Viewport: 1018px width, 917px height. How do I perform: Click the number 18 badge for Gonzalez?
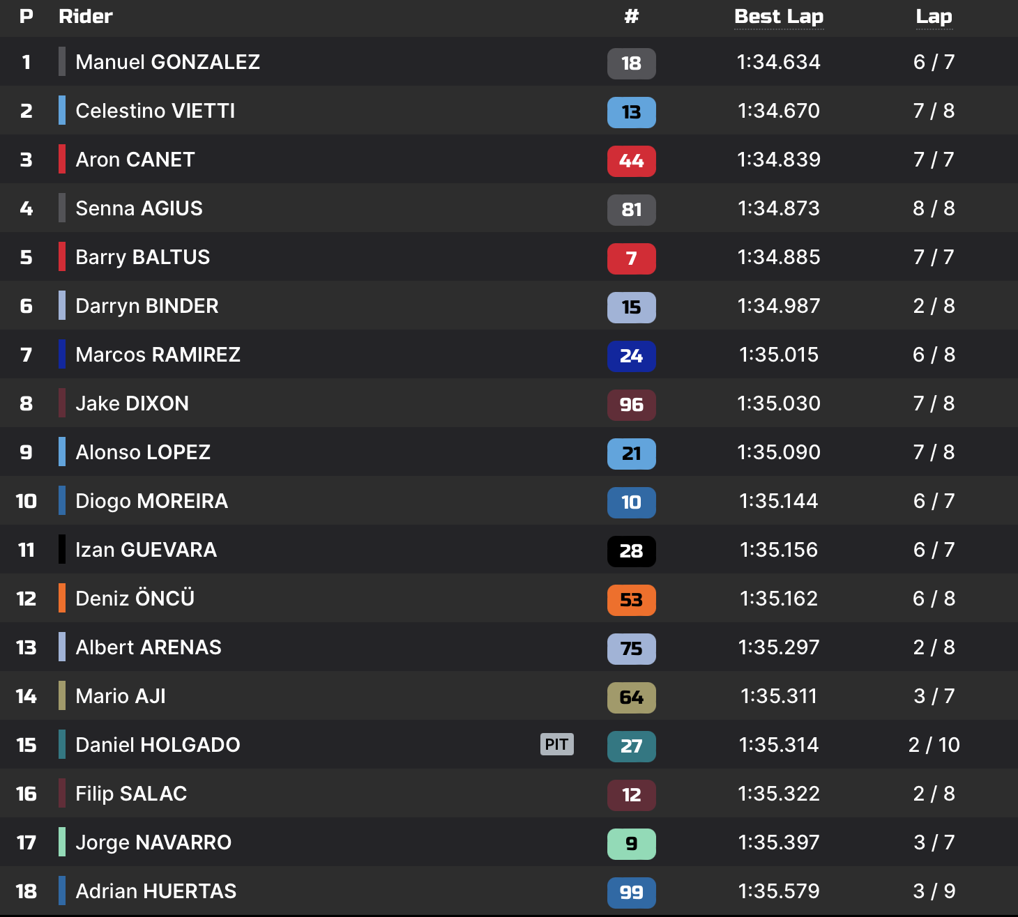coord(631,63)
